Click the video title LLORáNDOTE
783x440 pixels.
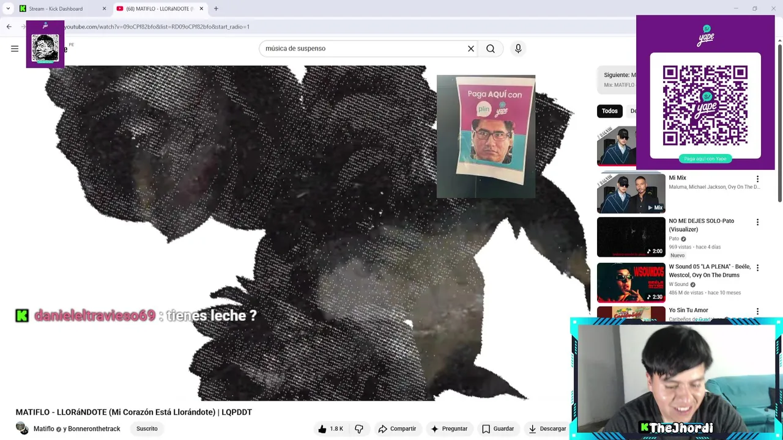pos(134,413)
